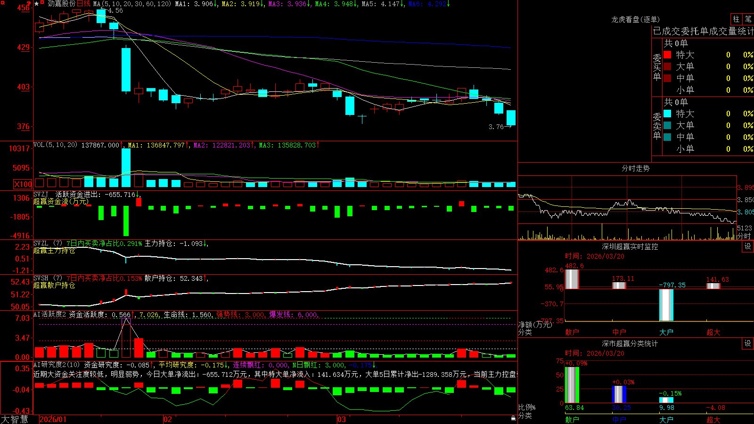This screenshot has height=424, width=754.
Task: Click the 173.11 中户 bar in 实时监控
Action: [619, 285]
